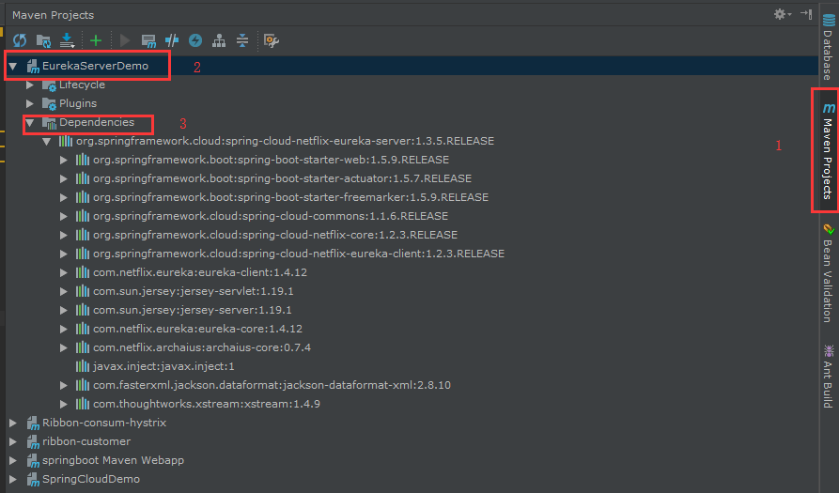
Task: Toggle Offline Mode icon
Action: [x=172, y=40]
